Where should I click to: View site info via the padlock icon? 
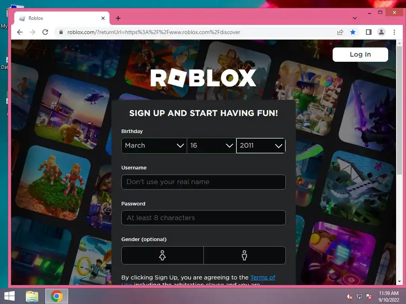[61, 32]
